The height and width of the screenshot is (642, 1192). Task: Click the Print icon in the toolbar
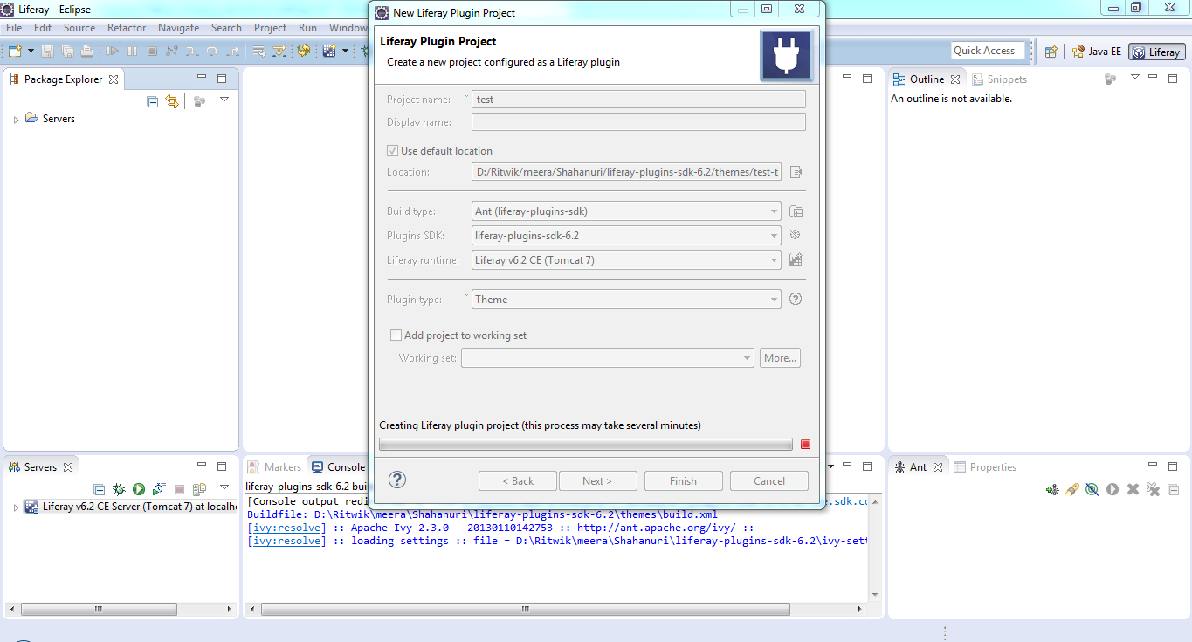click(86, 52)
